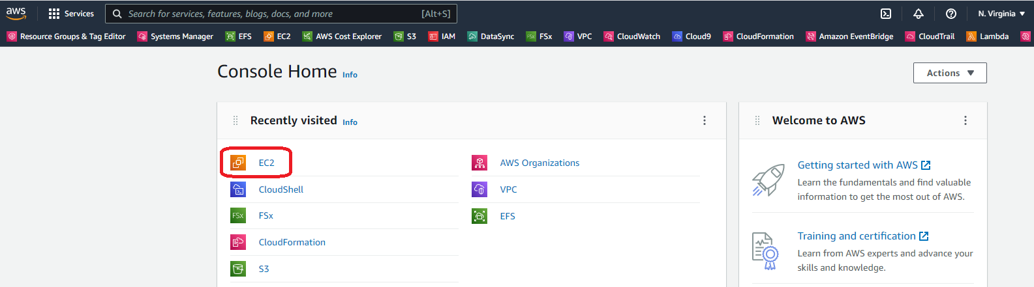Open Systems Manager favorites bar shortcut
Image resolution: width=1034 pixels, height=287 pixels.
click(x=175, y=36)
